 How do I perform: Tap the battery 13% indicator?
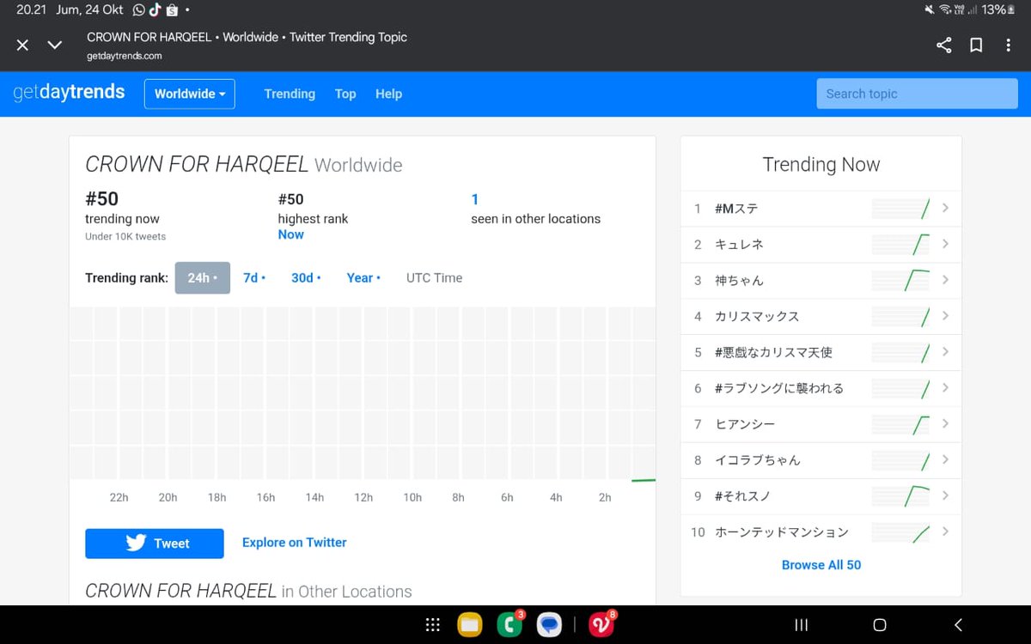(998, 9)
